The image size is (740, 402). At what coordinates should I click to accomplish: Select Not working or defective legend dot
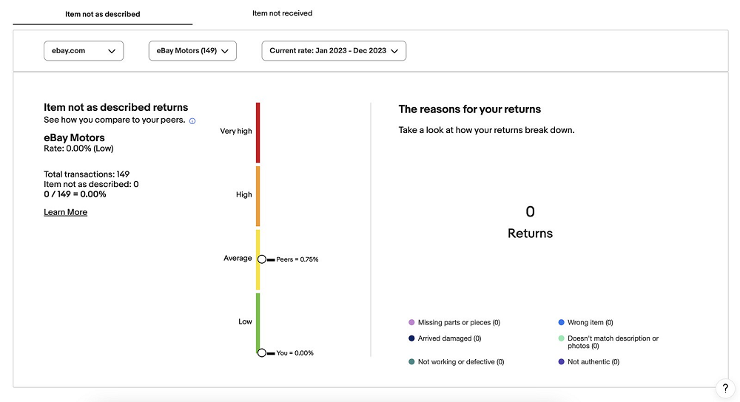pyautogui.click(x=411, y=362)
